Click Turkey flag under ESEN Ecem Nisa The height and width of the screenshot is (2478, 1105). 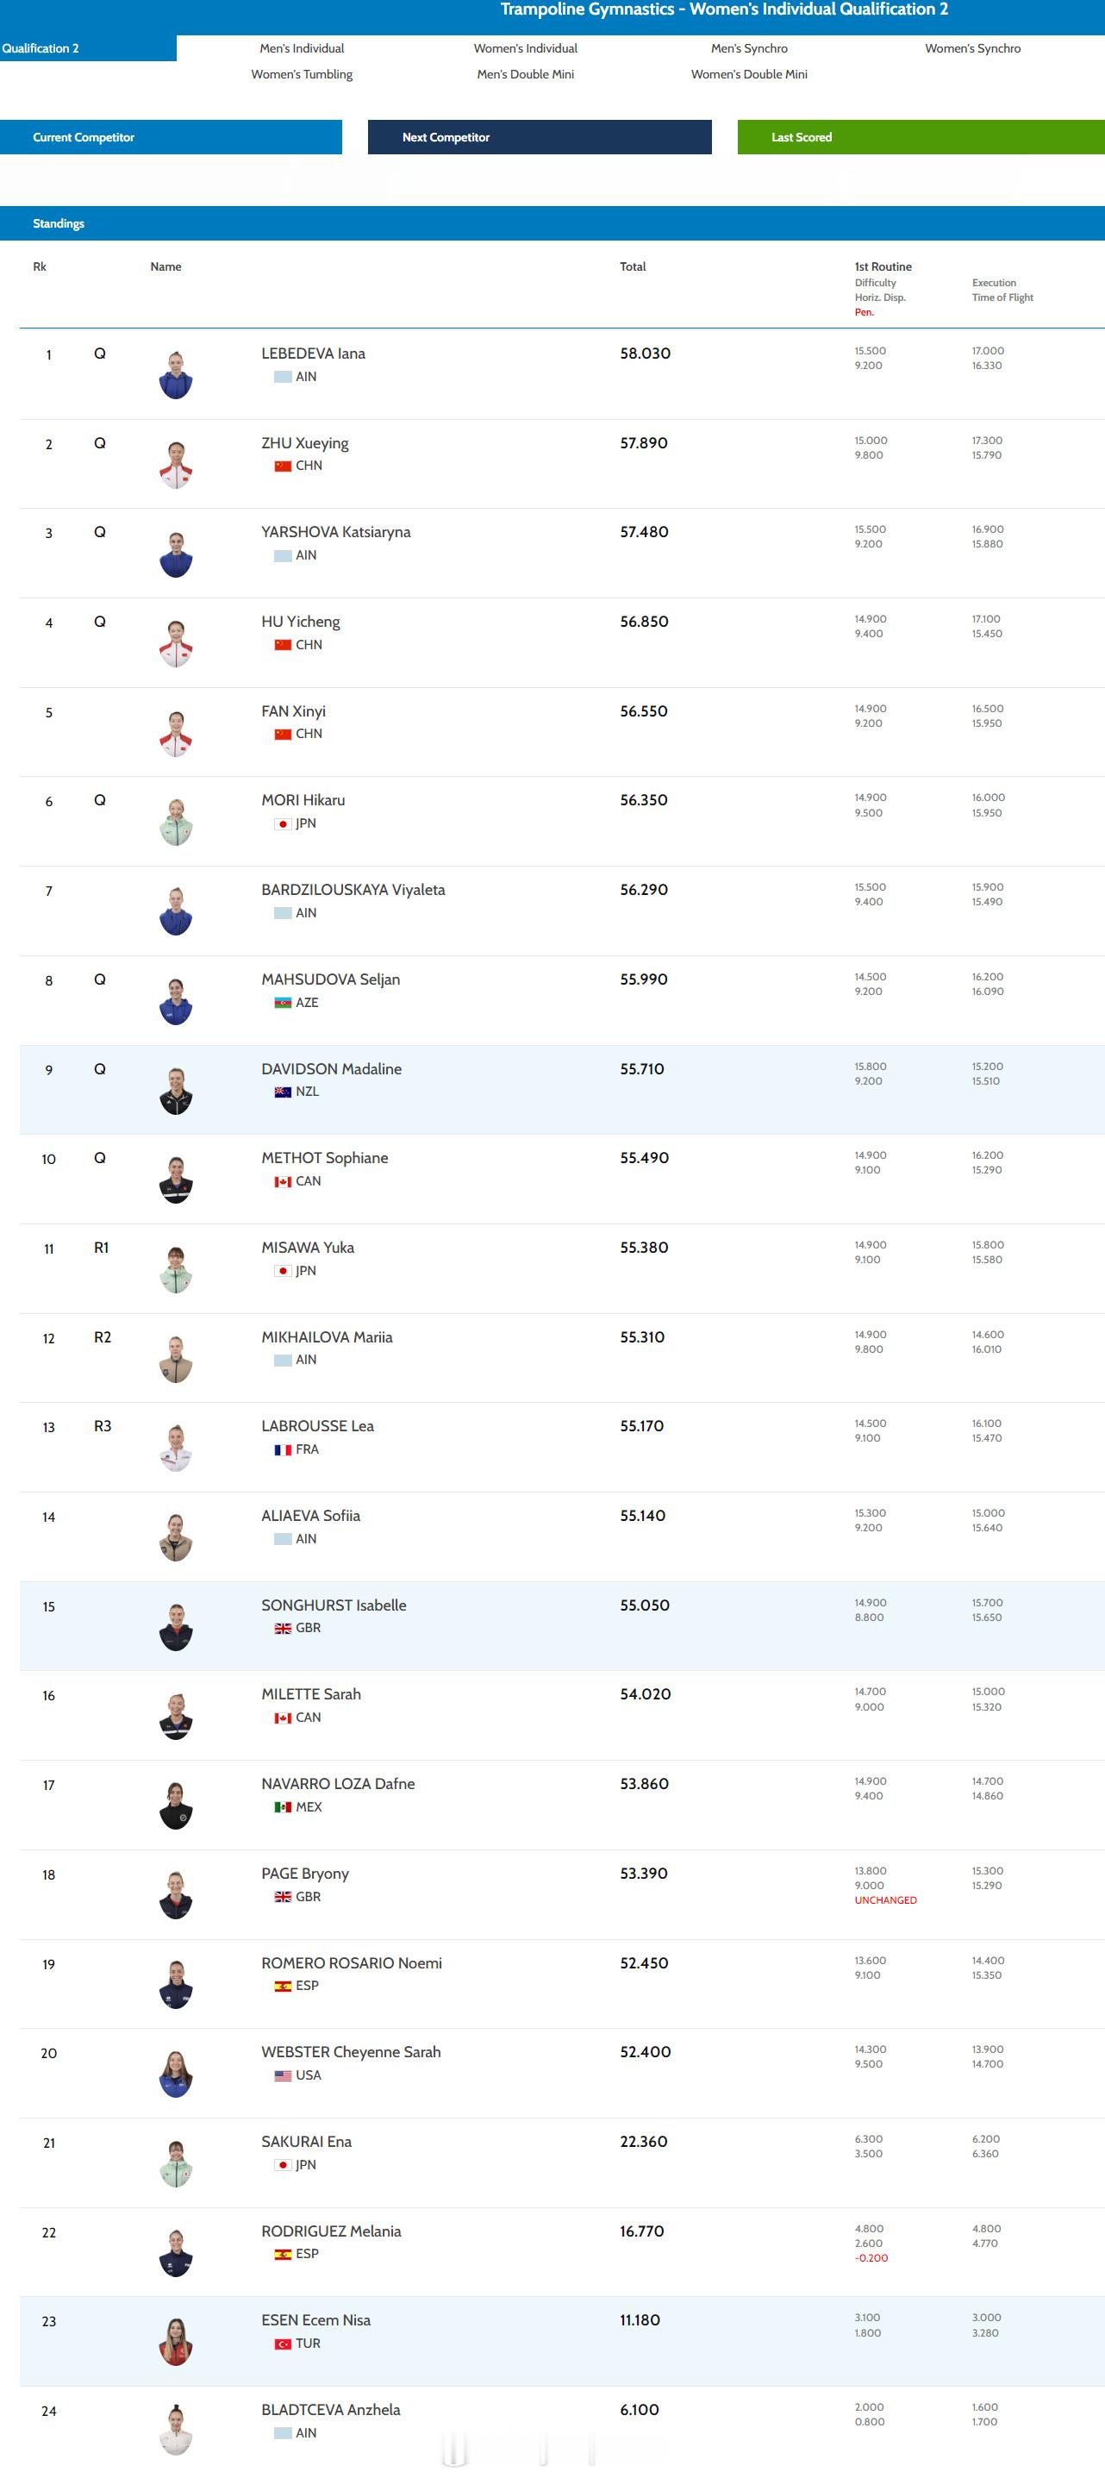coord(283,2344)
